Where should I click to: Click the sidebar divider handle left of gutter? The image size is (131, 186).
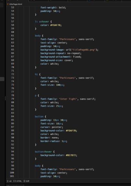pyautogui.click(x=5, y=98)
